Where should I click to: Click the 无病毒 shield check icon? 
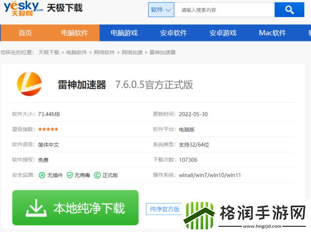coord(70,176)
